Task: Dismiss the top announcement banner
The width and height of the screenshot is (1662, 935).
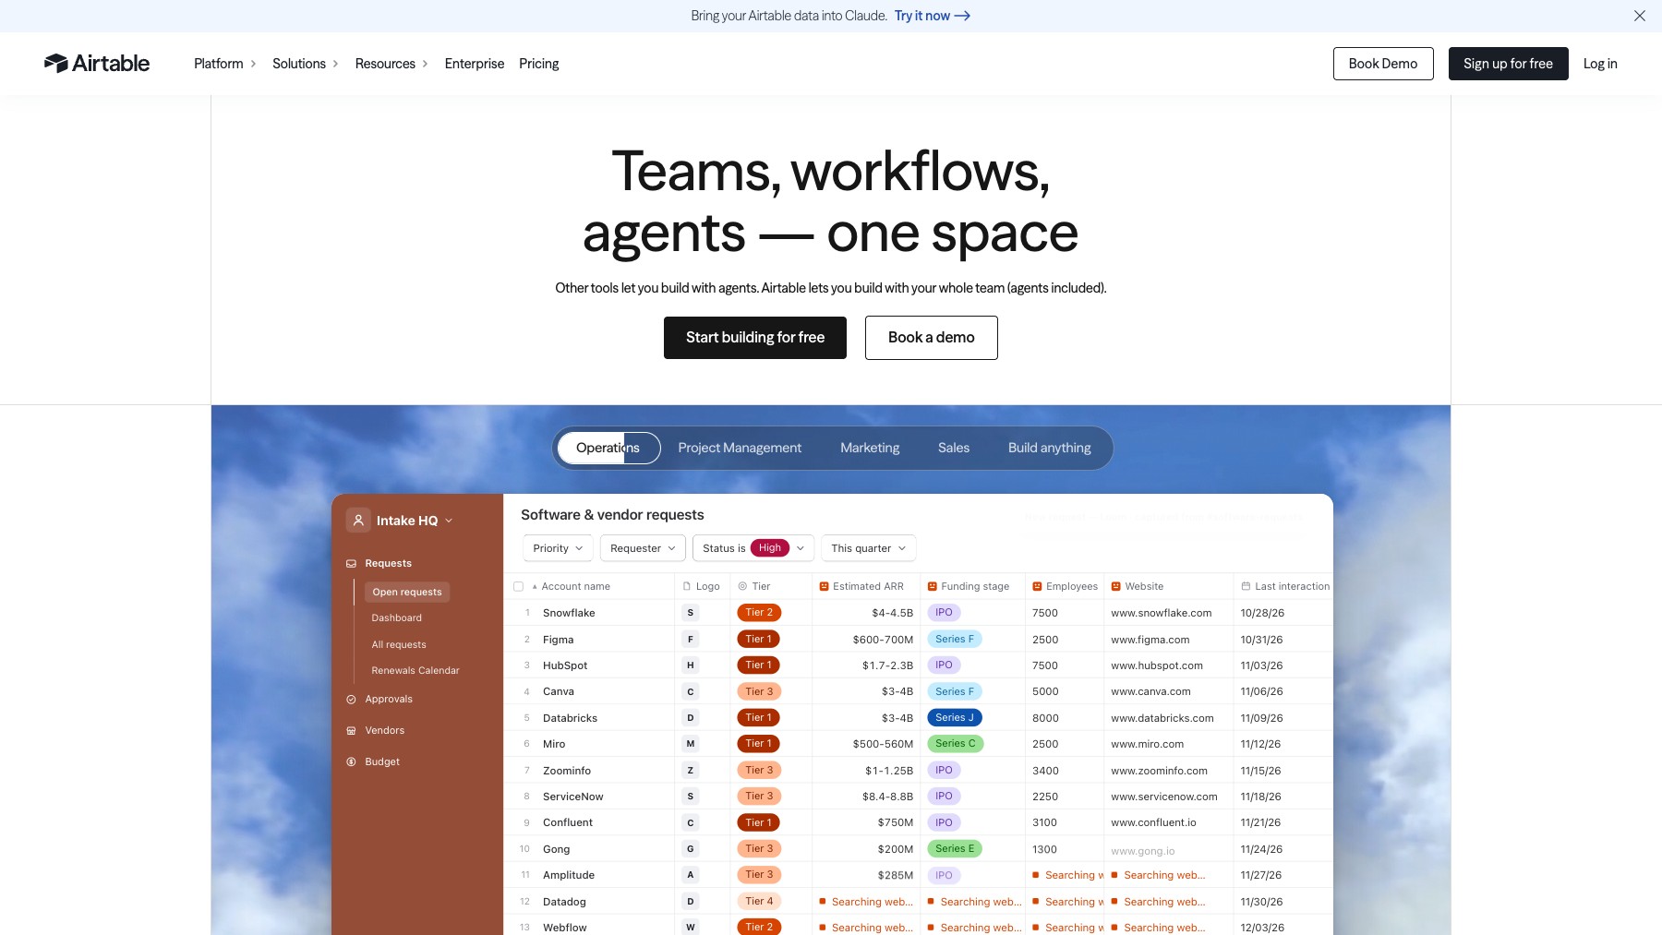Action: point(1640,16)
